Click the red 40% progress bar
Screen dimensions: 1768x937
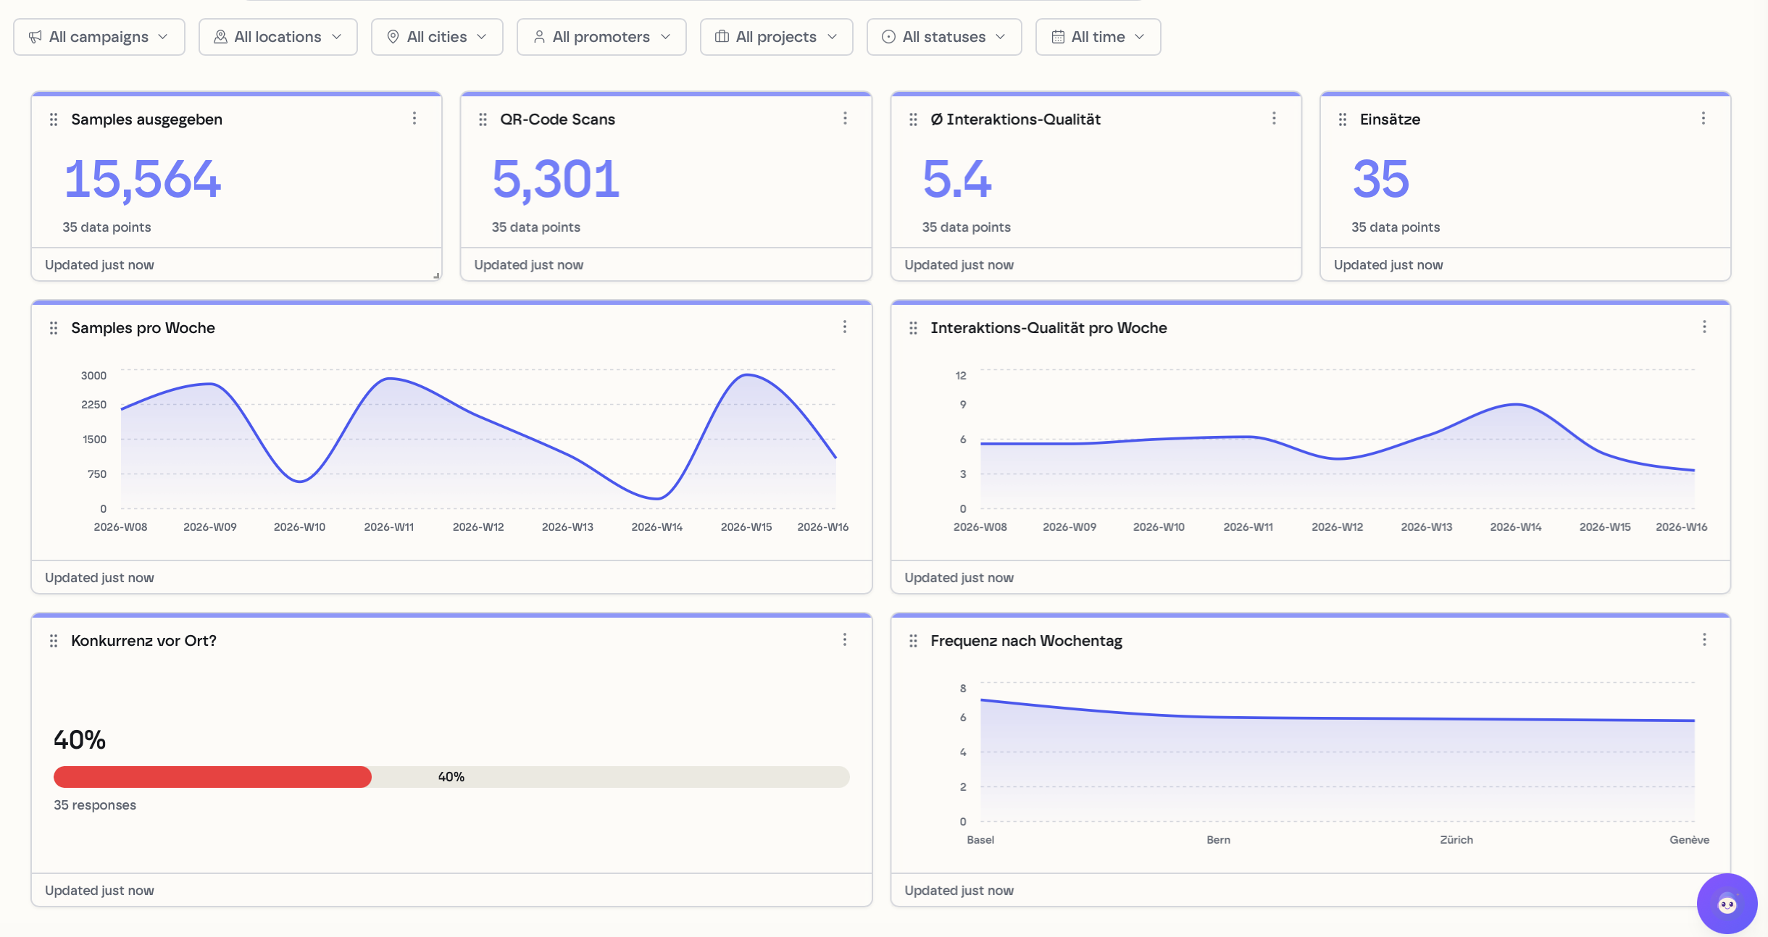212,777
